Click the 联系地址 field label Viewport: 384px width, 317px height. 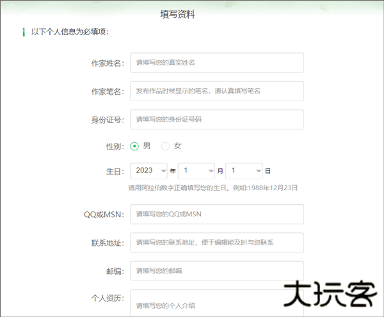[x=107, y=243]
